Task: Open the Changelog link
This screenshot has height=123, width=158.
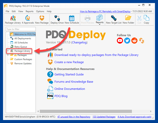Action: 79,42
